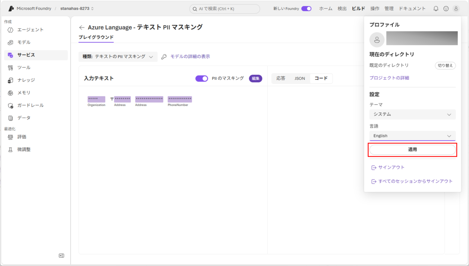The width and height of the screenshot is (469, 266).
Task: Open the モデルの詳細の表示 link
Action: 190,57
